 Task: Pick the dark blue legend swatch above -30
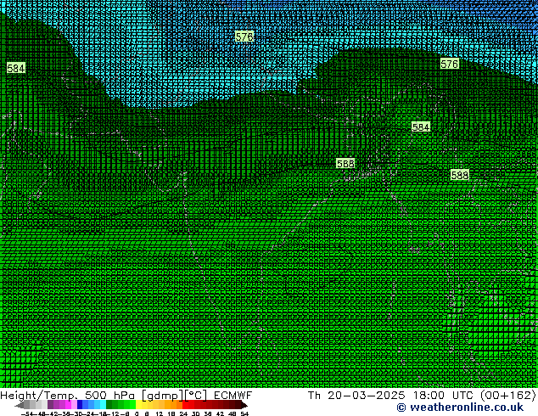pyautogui.click(x=80, y=404)
